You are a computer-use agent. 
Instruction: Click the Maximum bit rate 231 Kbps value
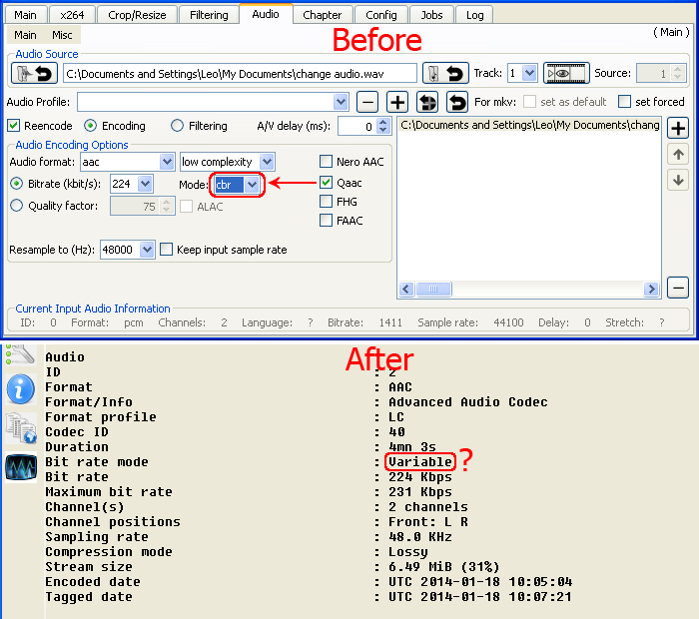[420, 492]
